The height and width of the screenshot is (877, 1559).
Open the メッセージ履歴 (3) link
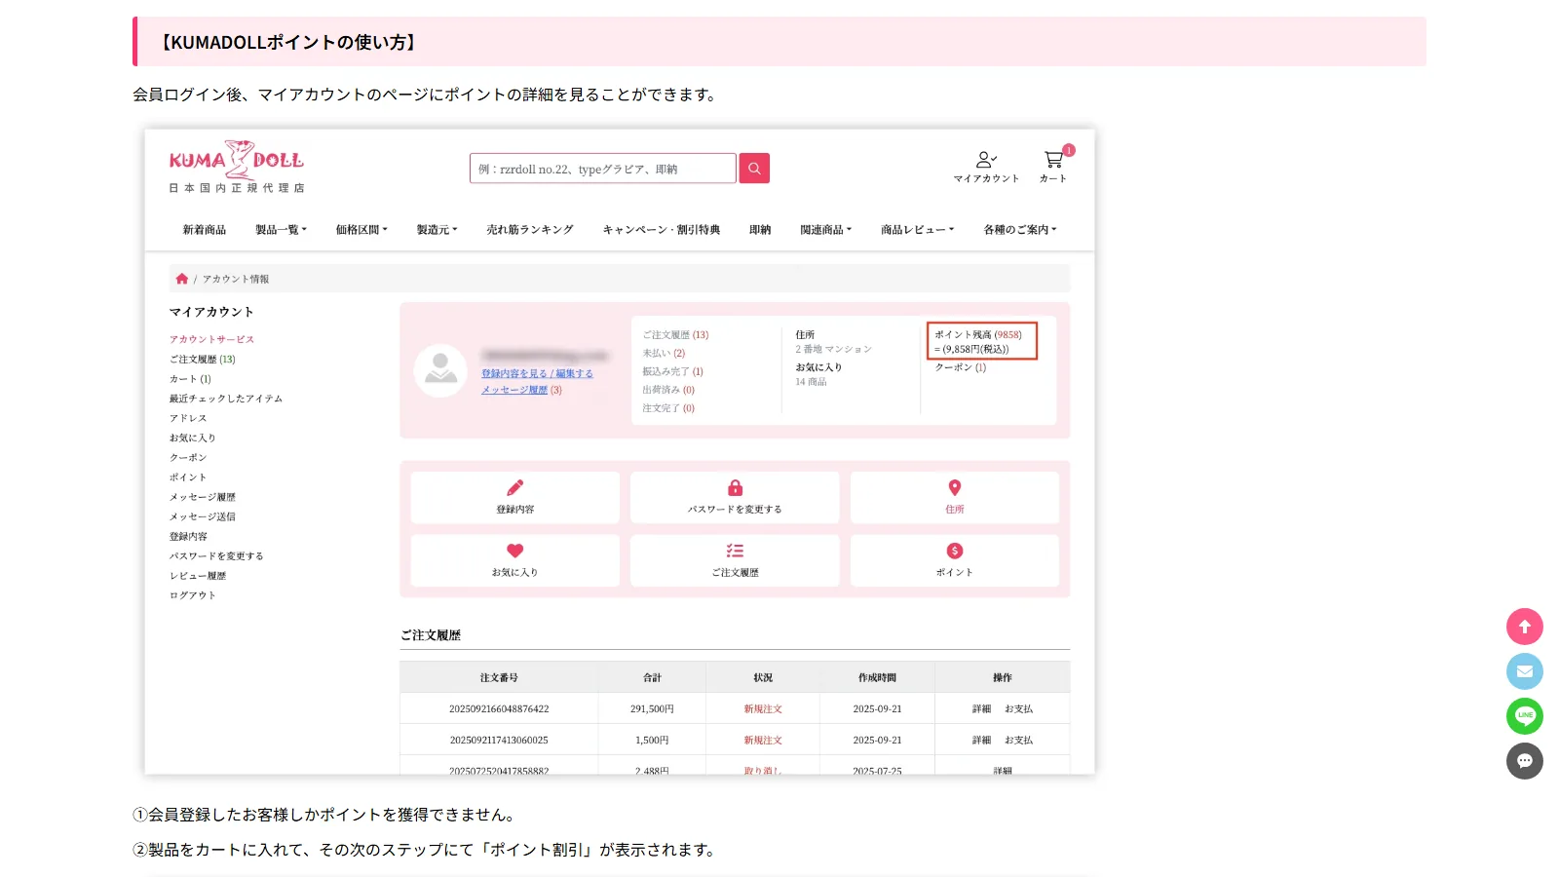click(521, 390)
